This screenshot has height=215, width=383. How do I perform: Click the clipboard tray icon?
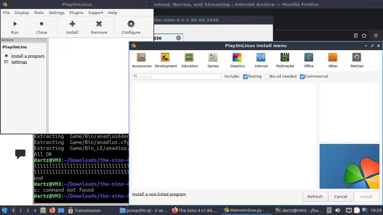tap(356, 210)
